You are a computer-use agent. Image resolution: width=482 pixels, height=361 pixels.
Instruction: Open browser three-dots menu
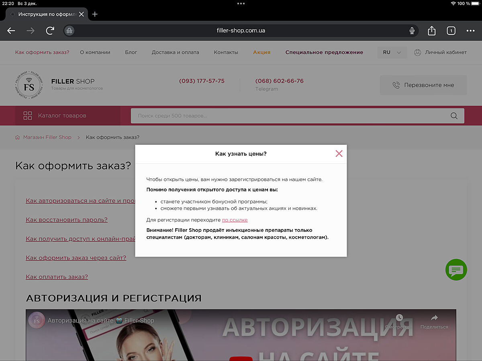coord(470,31)
